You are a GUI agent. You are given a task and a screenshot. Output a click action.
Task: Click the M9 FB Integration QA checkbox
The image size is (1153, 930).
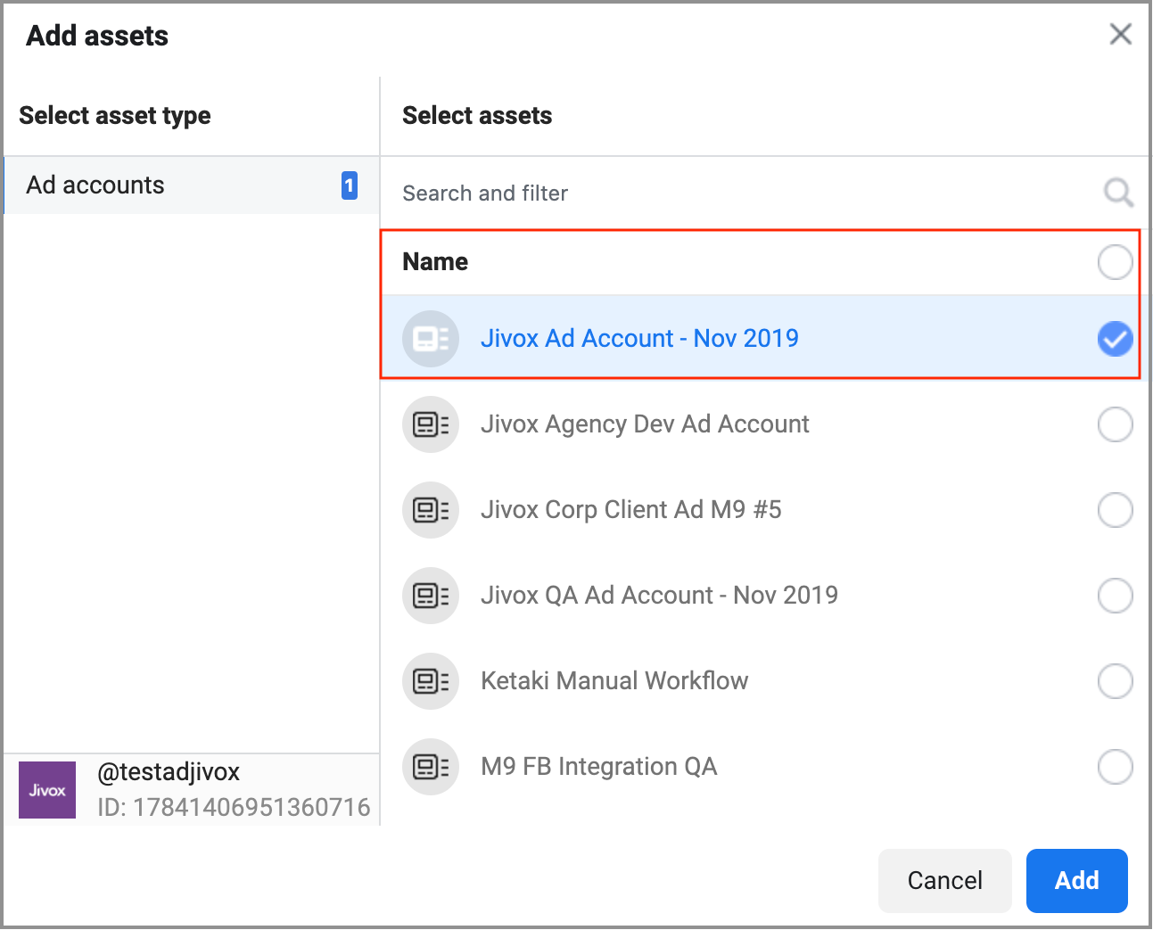click(x=1115, y=767)
